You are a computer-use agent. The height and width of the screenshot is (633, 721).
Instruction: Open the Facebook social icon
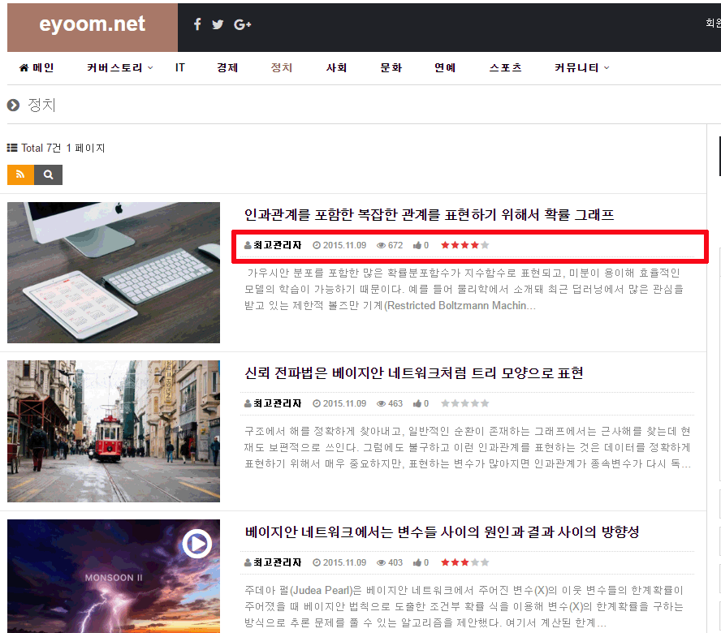pyautogui.click(x=197, y=24)
